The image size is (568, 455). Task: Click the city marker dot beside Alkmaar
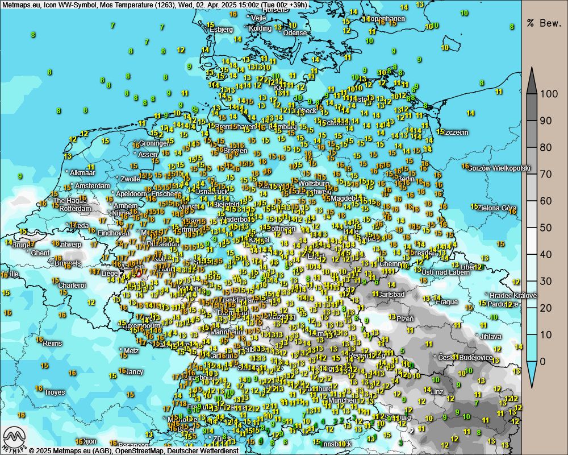click(x=66, y=171)
